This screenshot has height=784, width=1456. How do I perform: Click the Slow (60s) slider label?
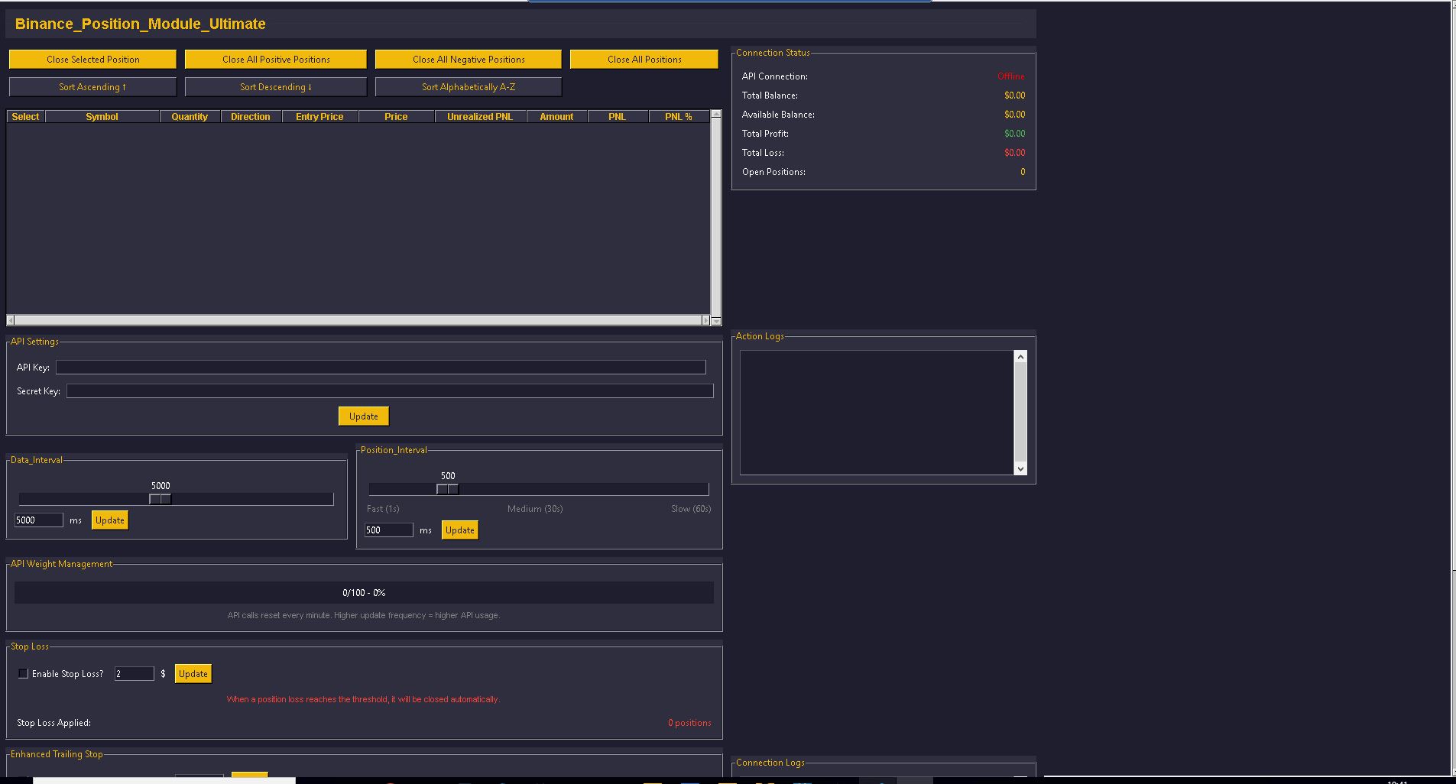tap(691, 509)
